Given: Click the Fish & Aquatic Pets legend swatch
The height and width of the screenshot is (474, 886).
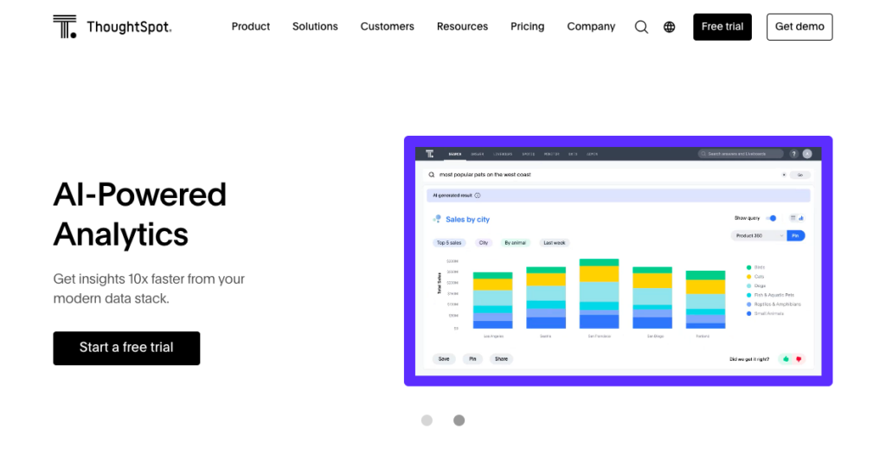Looking at the screenshot, I should coord(748,295).
